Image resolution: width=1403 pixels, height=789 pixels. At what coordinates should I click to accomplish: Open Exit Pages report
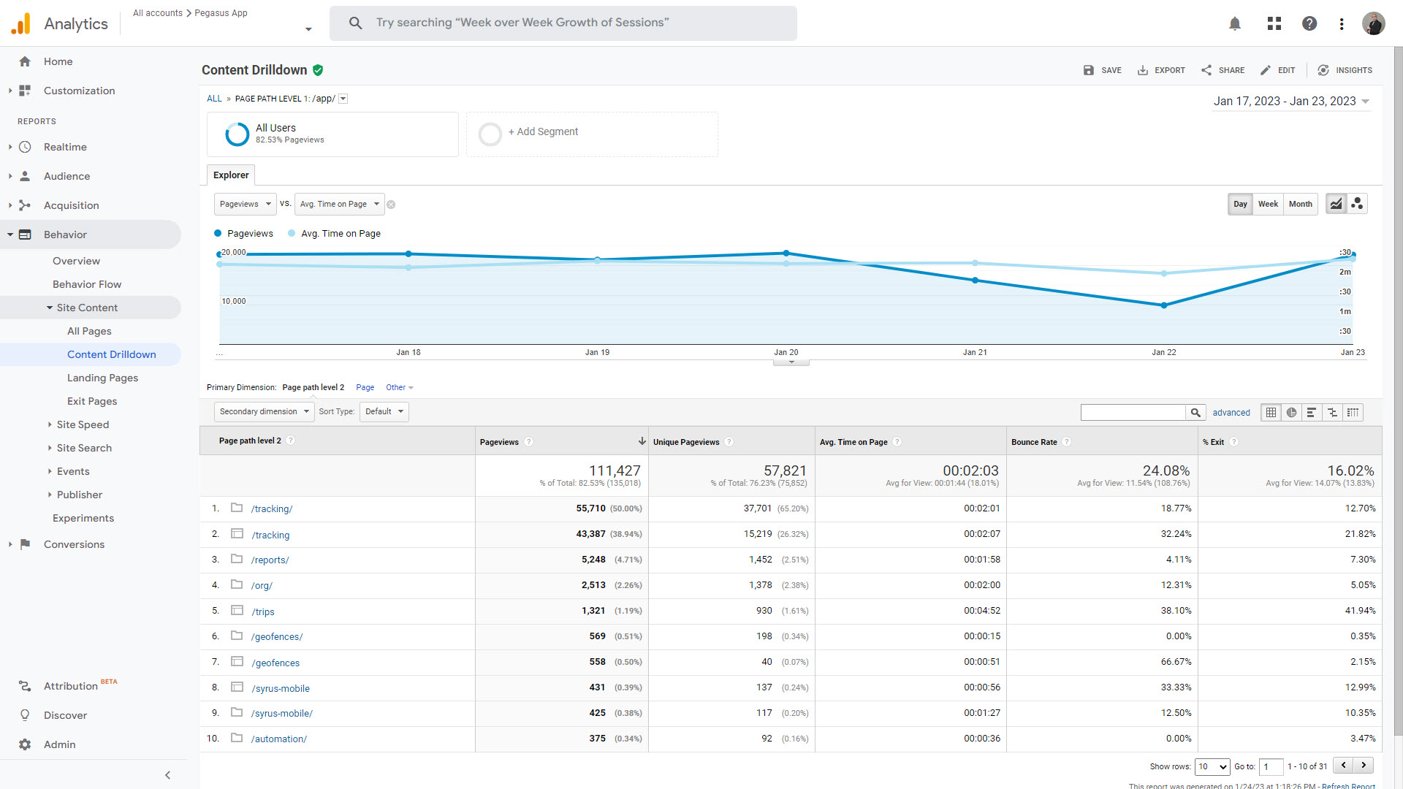point(92,401)
